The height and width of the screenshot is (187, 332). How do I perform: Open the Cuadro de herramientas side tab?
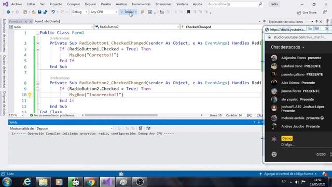(4, 72)
